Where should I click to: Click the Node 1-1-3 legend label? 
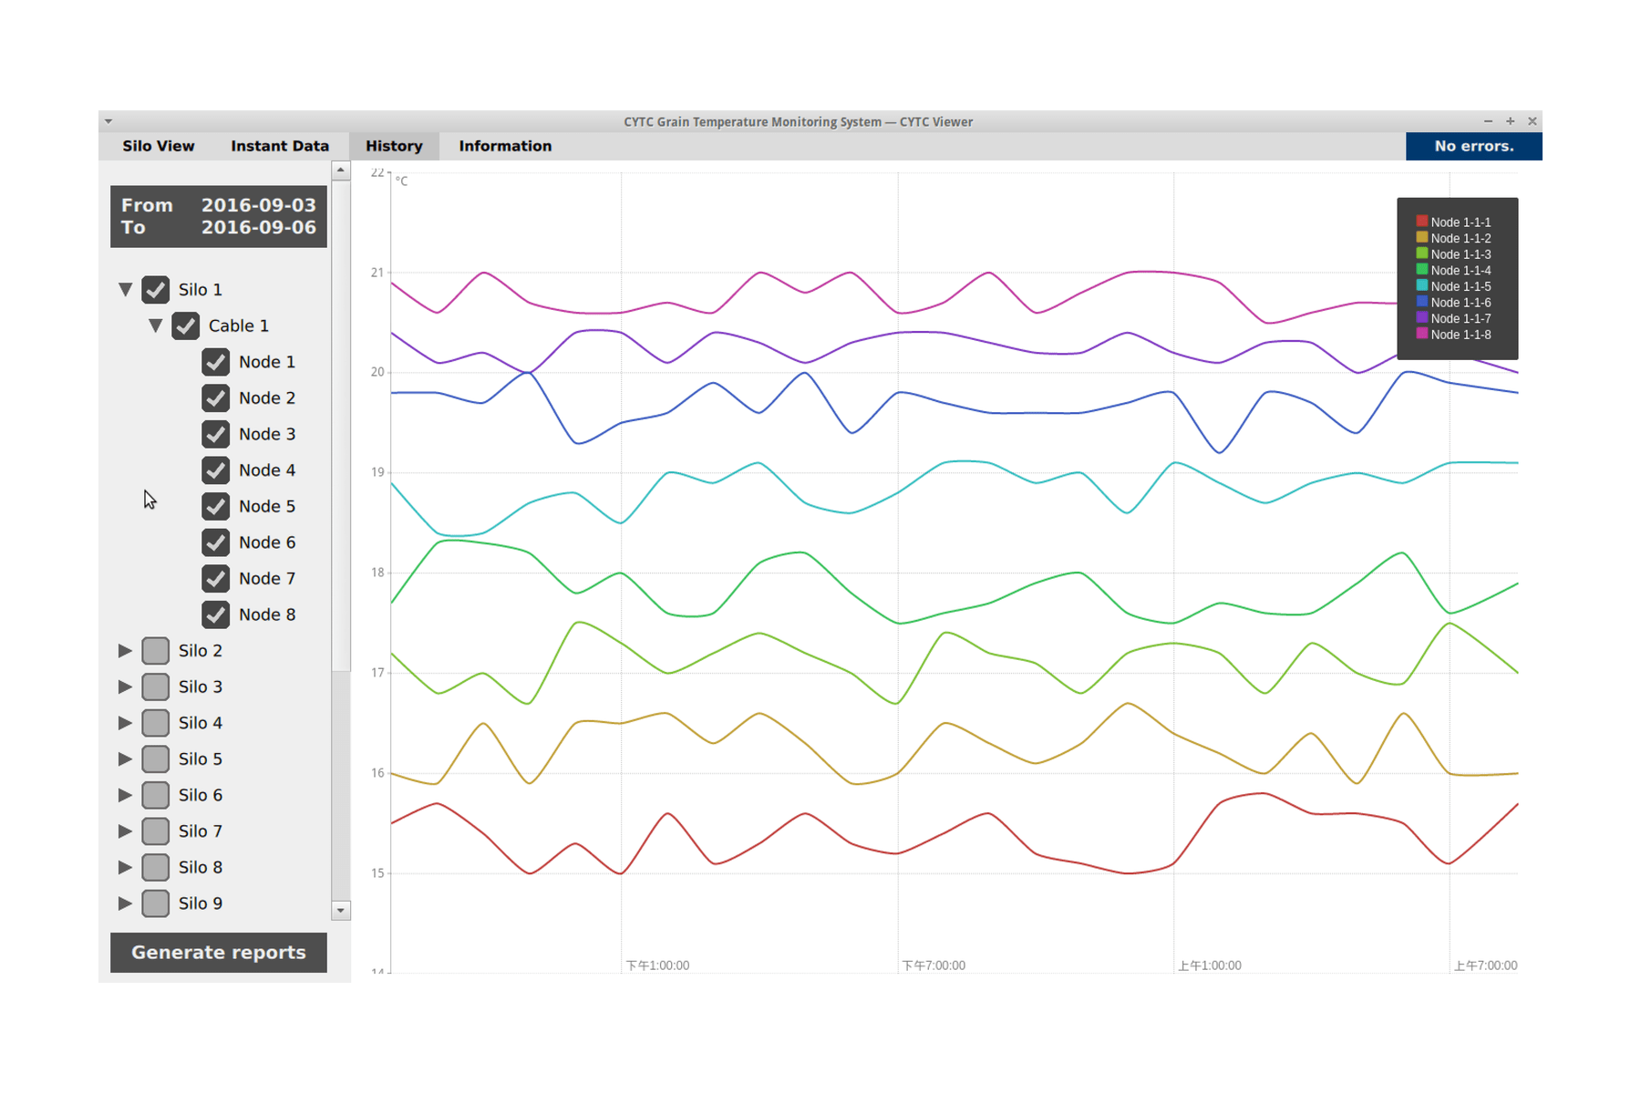1461,254
